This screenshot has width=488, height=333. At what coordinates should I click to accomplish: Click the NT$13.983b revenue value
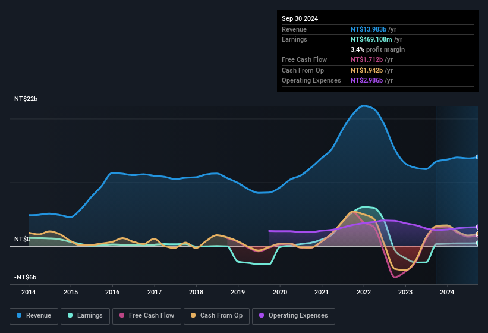(x=369, y=29)
